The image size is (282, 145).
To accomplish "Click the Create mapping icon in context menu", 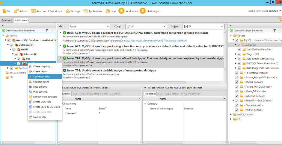I will [x=30, y=67].
